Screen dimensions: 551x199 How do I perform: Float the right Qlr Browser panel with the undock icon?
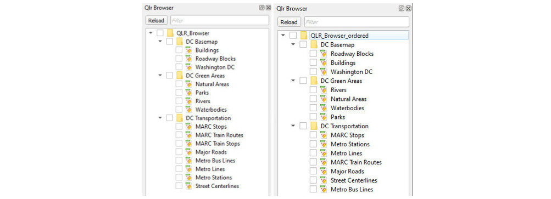click(402, 8)
